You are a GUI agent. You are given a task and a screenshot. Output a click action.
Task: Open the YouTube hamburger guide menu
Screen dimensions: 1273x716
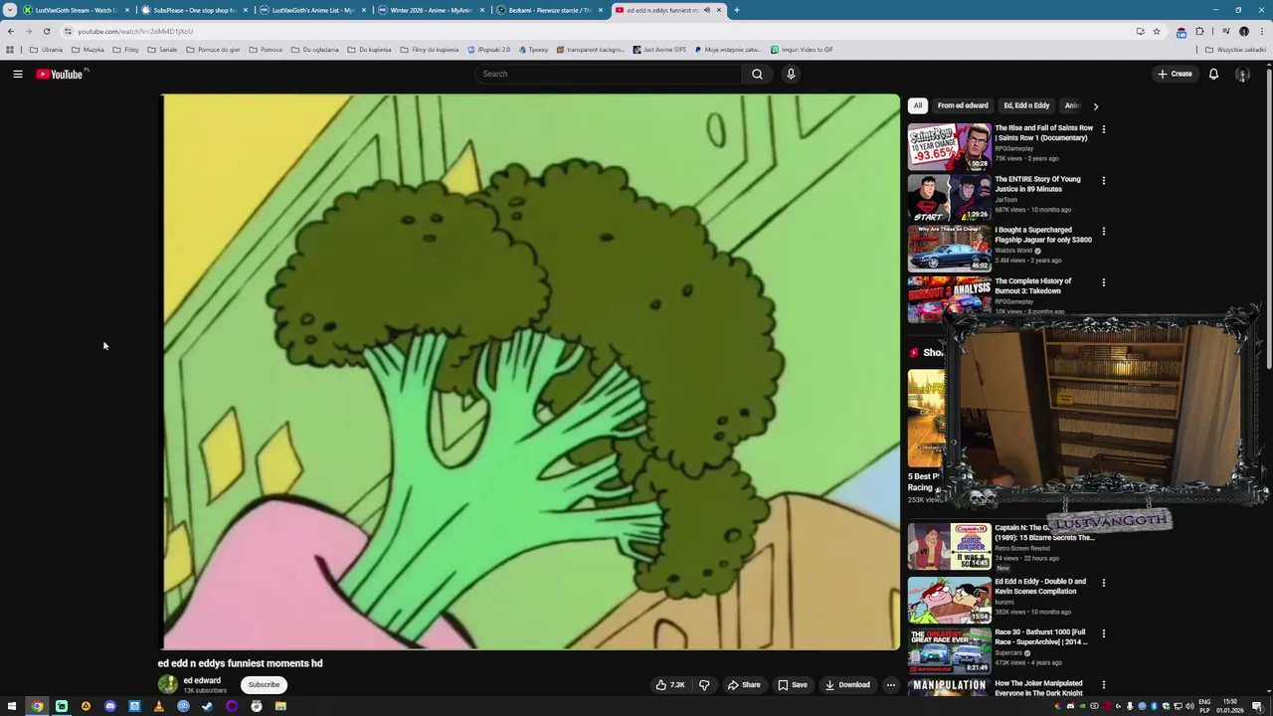tap(18, 74)
